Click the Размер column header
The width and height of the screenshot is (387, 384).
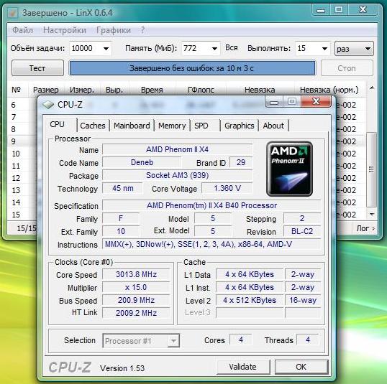pos(46,90)
